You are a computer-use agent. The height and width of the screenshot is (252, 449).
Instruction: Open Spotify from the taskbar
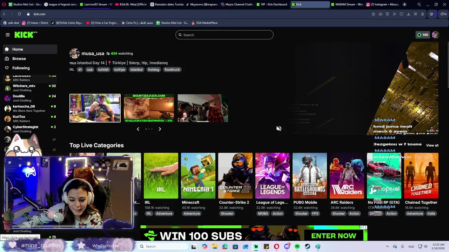pos(297,246)
